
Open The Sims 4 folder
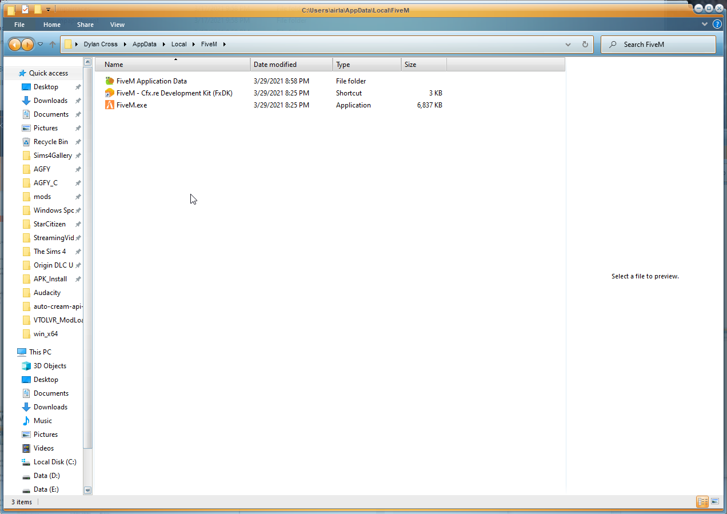tap(49, 252)
